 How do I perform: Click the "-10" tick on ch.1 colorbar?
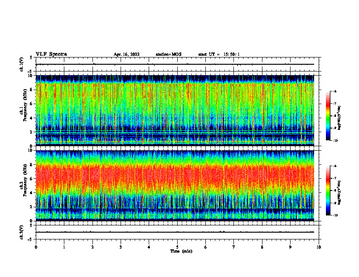click(x=335, y=141)
